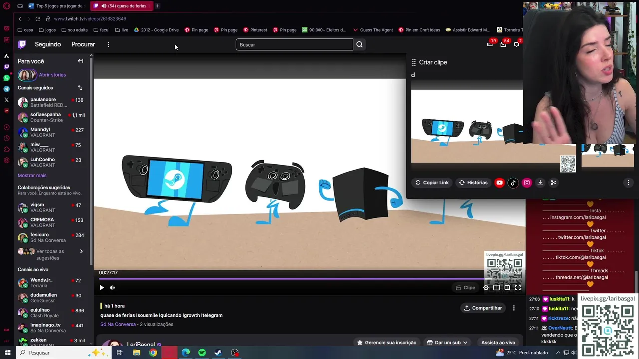
Task: Expand system tray hidden icons
Action: (x=558, y=353)
